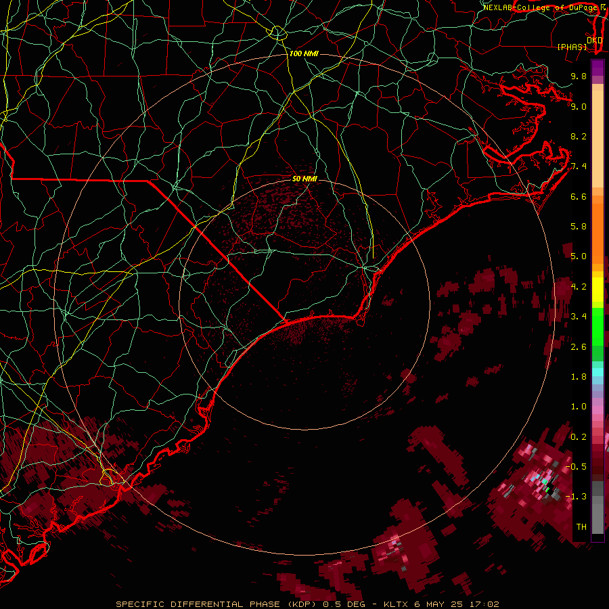
Task: Click the 7.4 value on the color scale
Action: pyautogui.click(x=579, y=166)
